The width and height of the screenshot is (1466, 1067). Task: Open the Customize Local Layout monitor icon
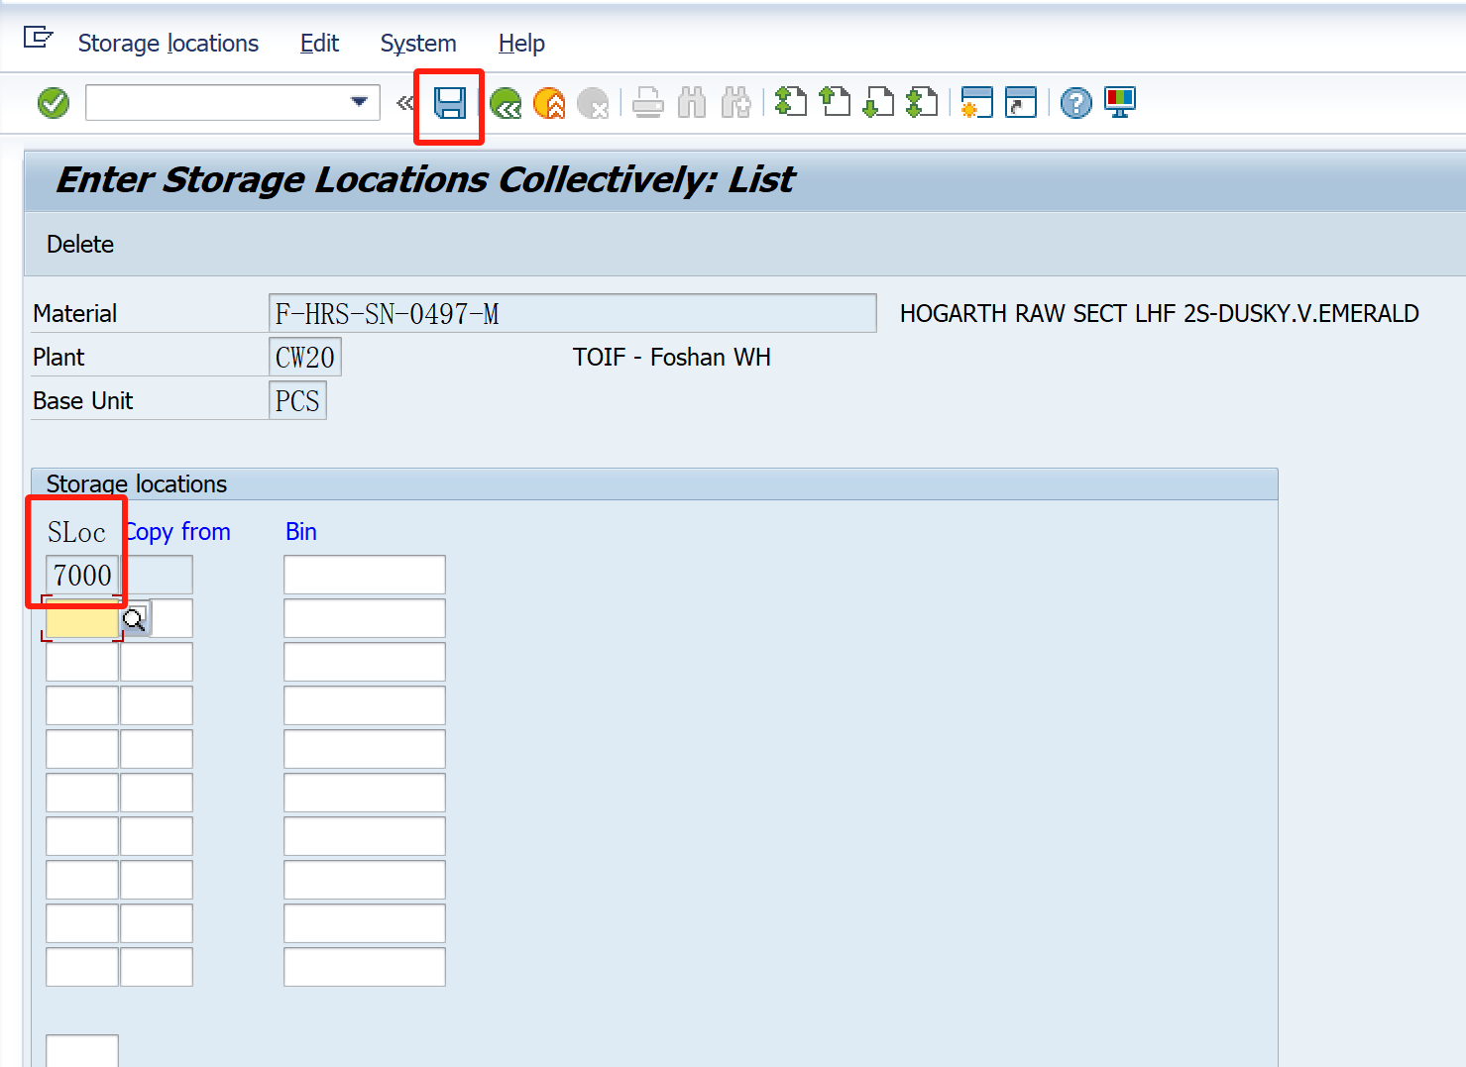click(1119, 102)
